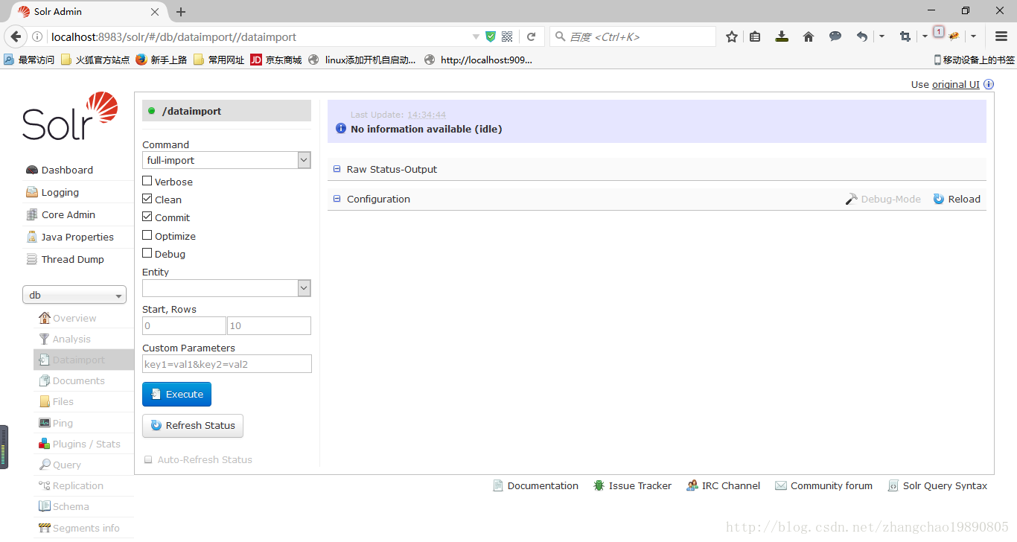Click the green shield security icon
The image size is (1017, 542).
coord(491,36)
